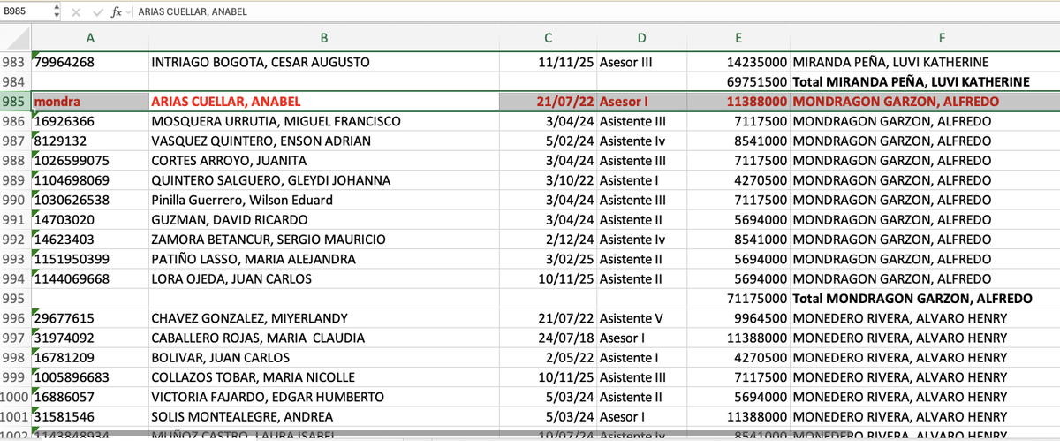Click LORA OJEDA, JUAN CARLOS cell
The height and width of the screenshot is (441, 1060).
[x=324, y=278]
